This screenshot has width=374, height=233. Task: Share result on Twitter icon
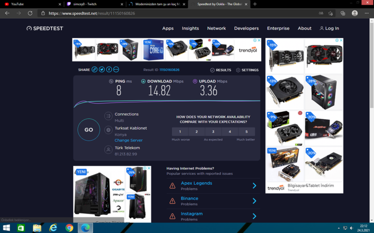click(x=101, y=69)
